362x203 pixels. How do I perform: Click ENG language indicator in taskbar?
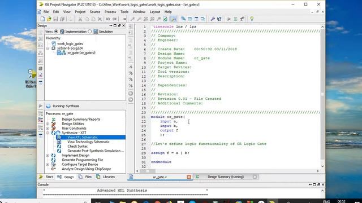coord(326,201)
